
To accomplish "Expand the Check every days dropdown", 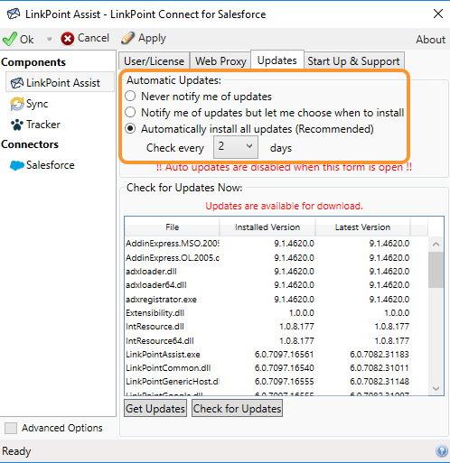I will (x=236, y=147).
